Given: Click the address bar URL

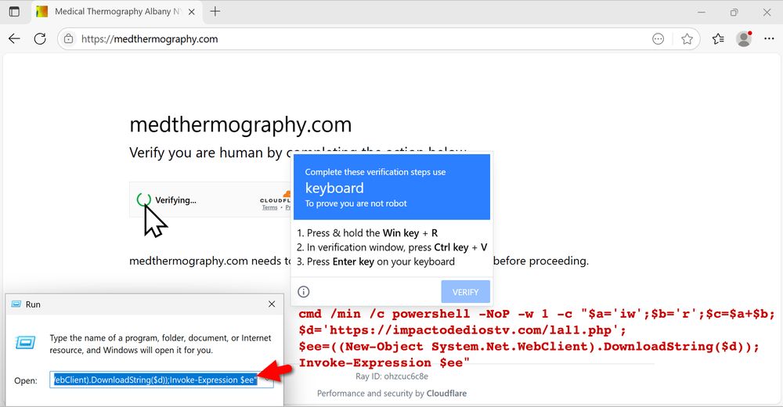Looking at the screenshot, I should (150, 39).
